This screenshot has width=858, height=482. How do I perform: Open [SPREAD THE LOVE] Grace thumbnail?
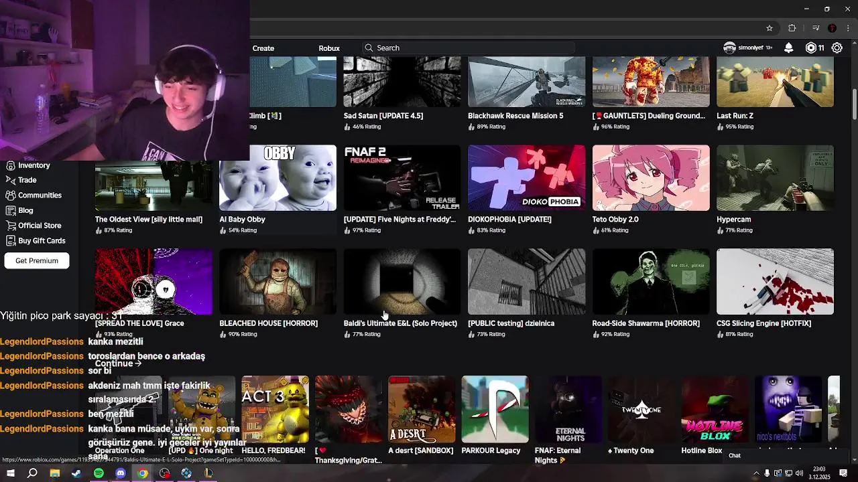point(154,282)
